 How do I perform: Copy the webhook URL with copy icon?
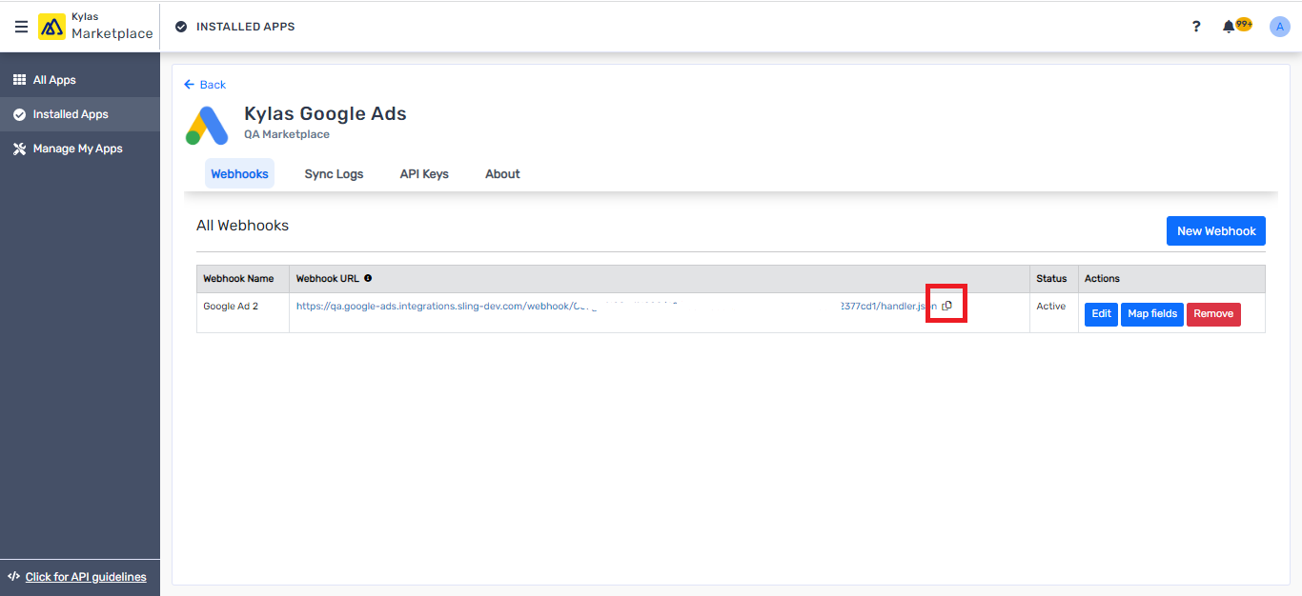tap(946, 306)
